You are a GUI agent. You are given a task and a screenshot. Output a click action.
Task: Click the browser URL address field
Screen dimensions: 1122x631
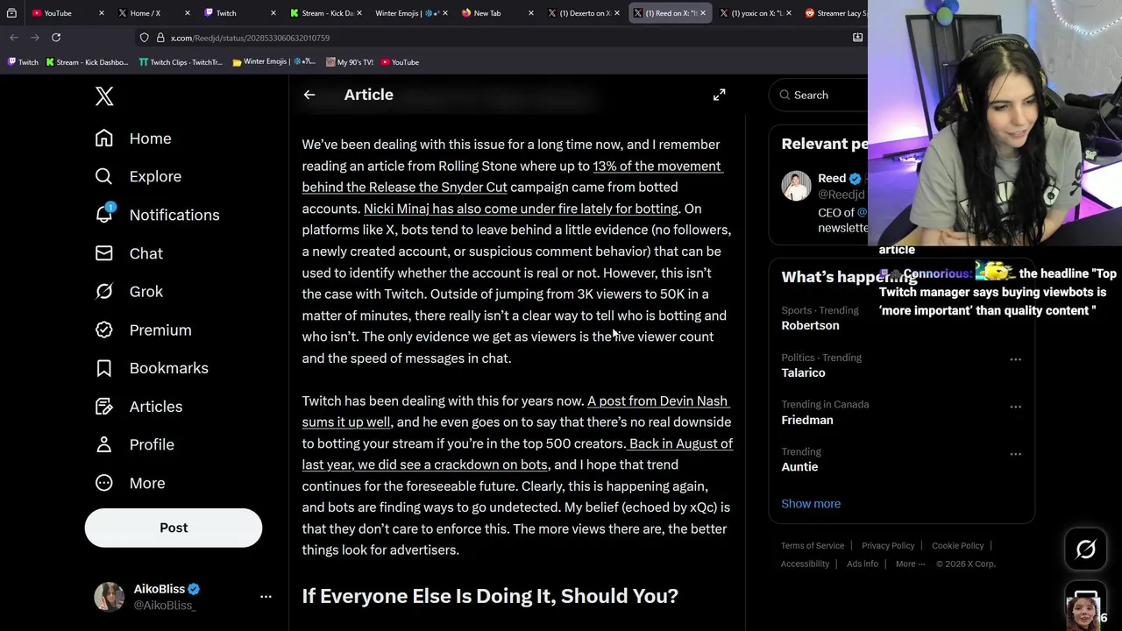(x=500, y=38)
